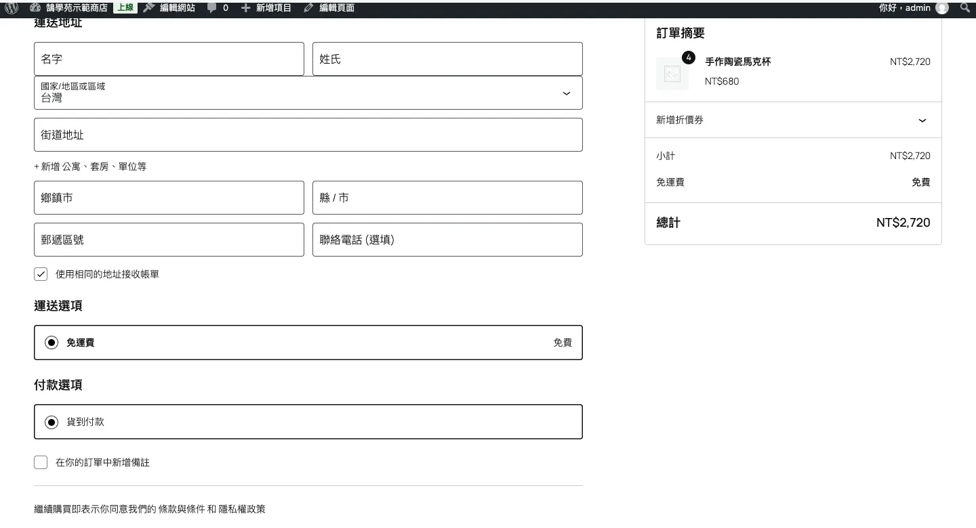Click into the 街道地址 field
The height and width of the screenshot is (528, 976).
coord(308,135)
